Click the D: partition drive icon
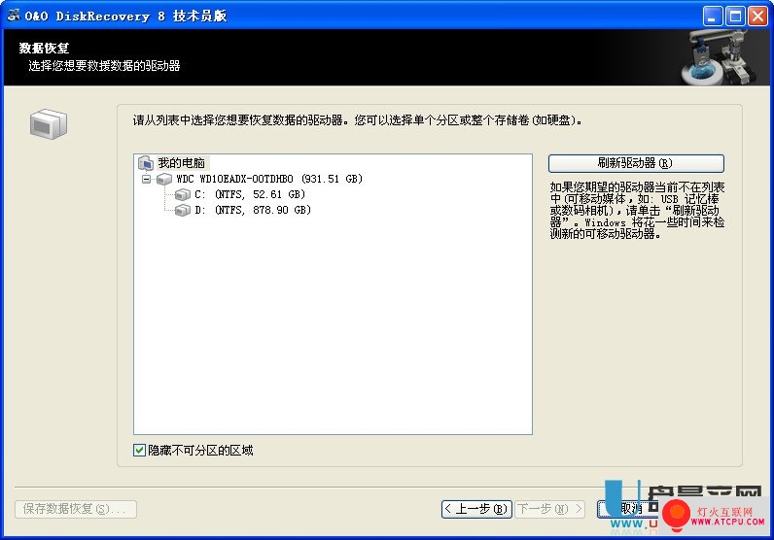774x540 pixels. point(183,210)
